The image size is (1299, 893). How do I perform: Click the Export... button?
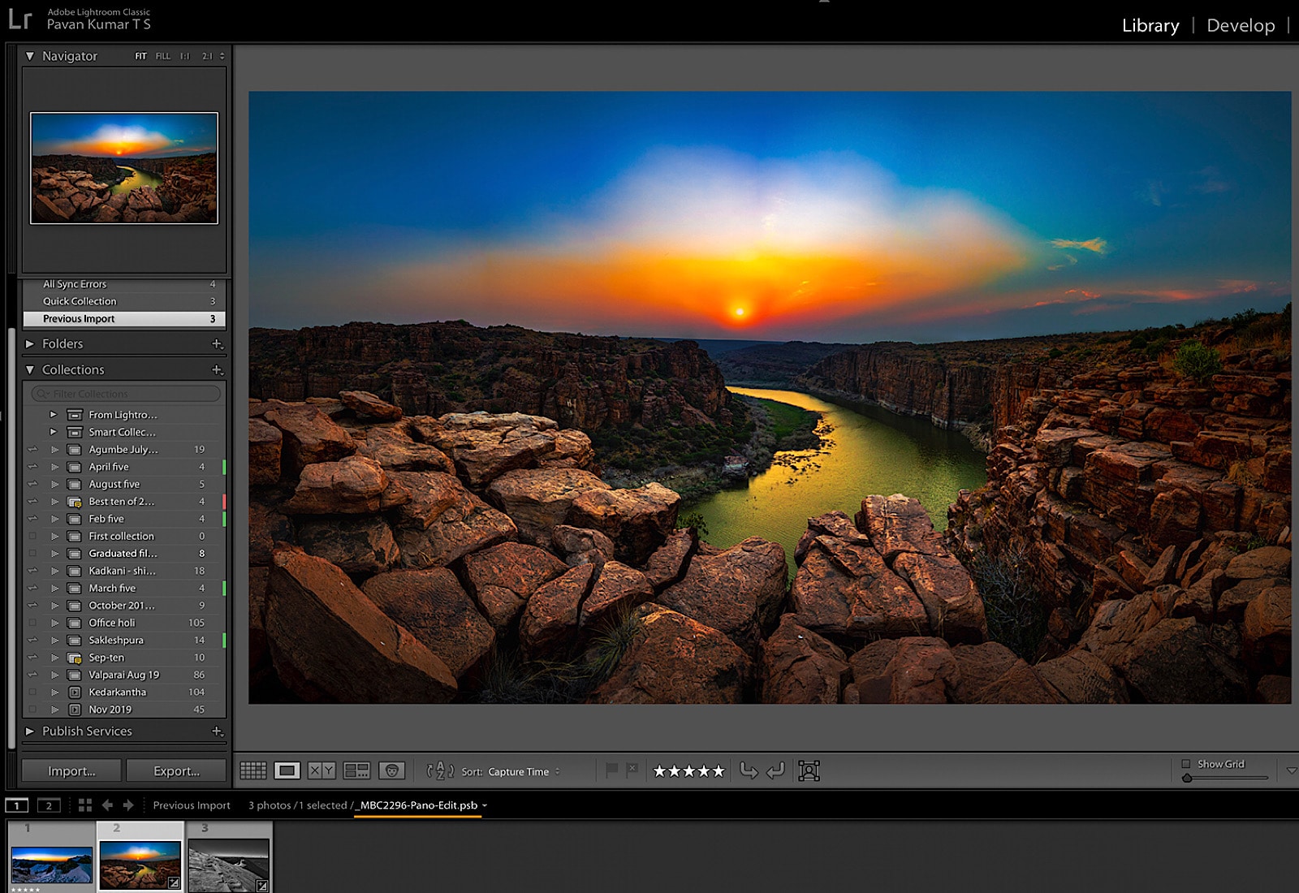tap(176, 771)
